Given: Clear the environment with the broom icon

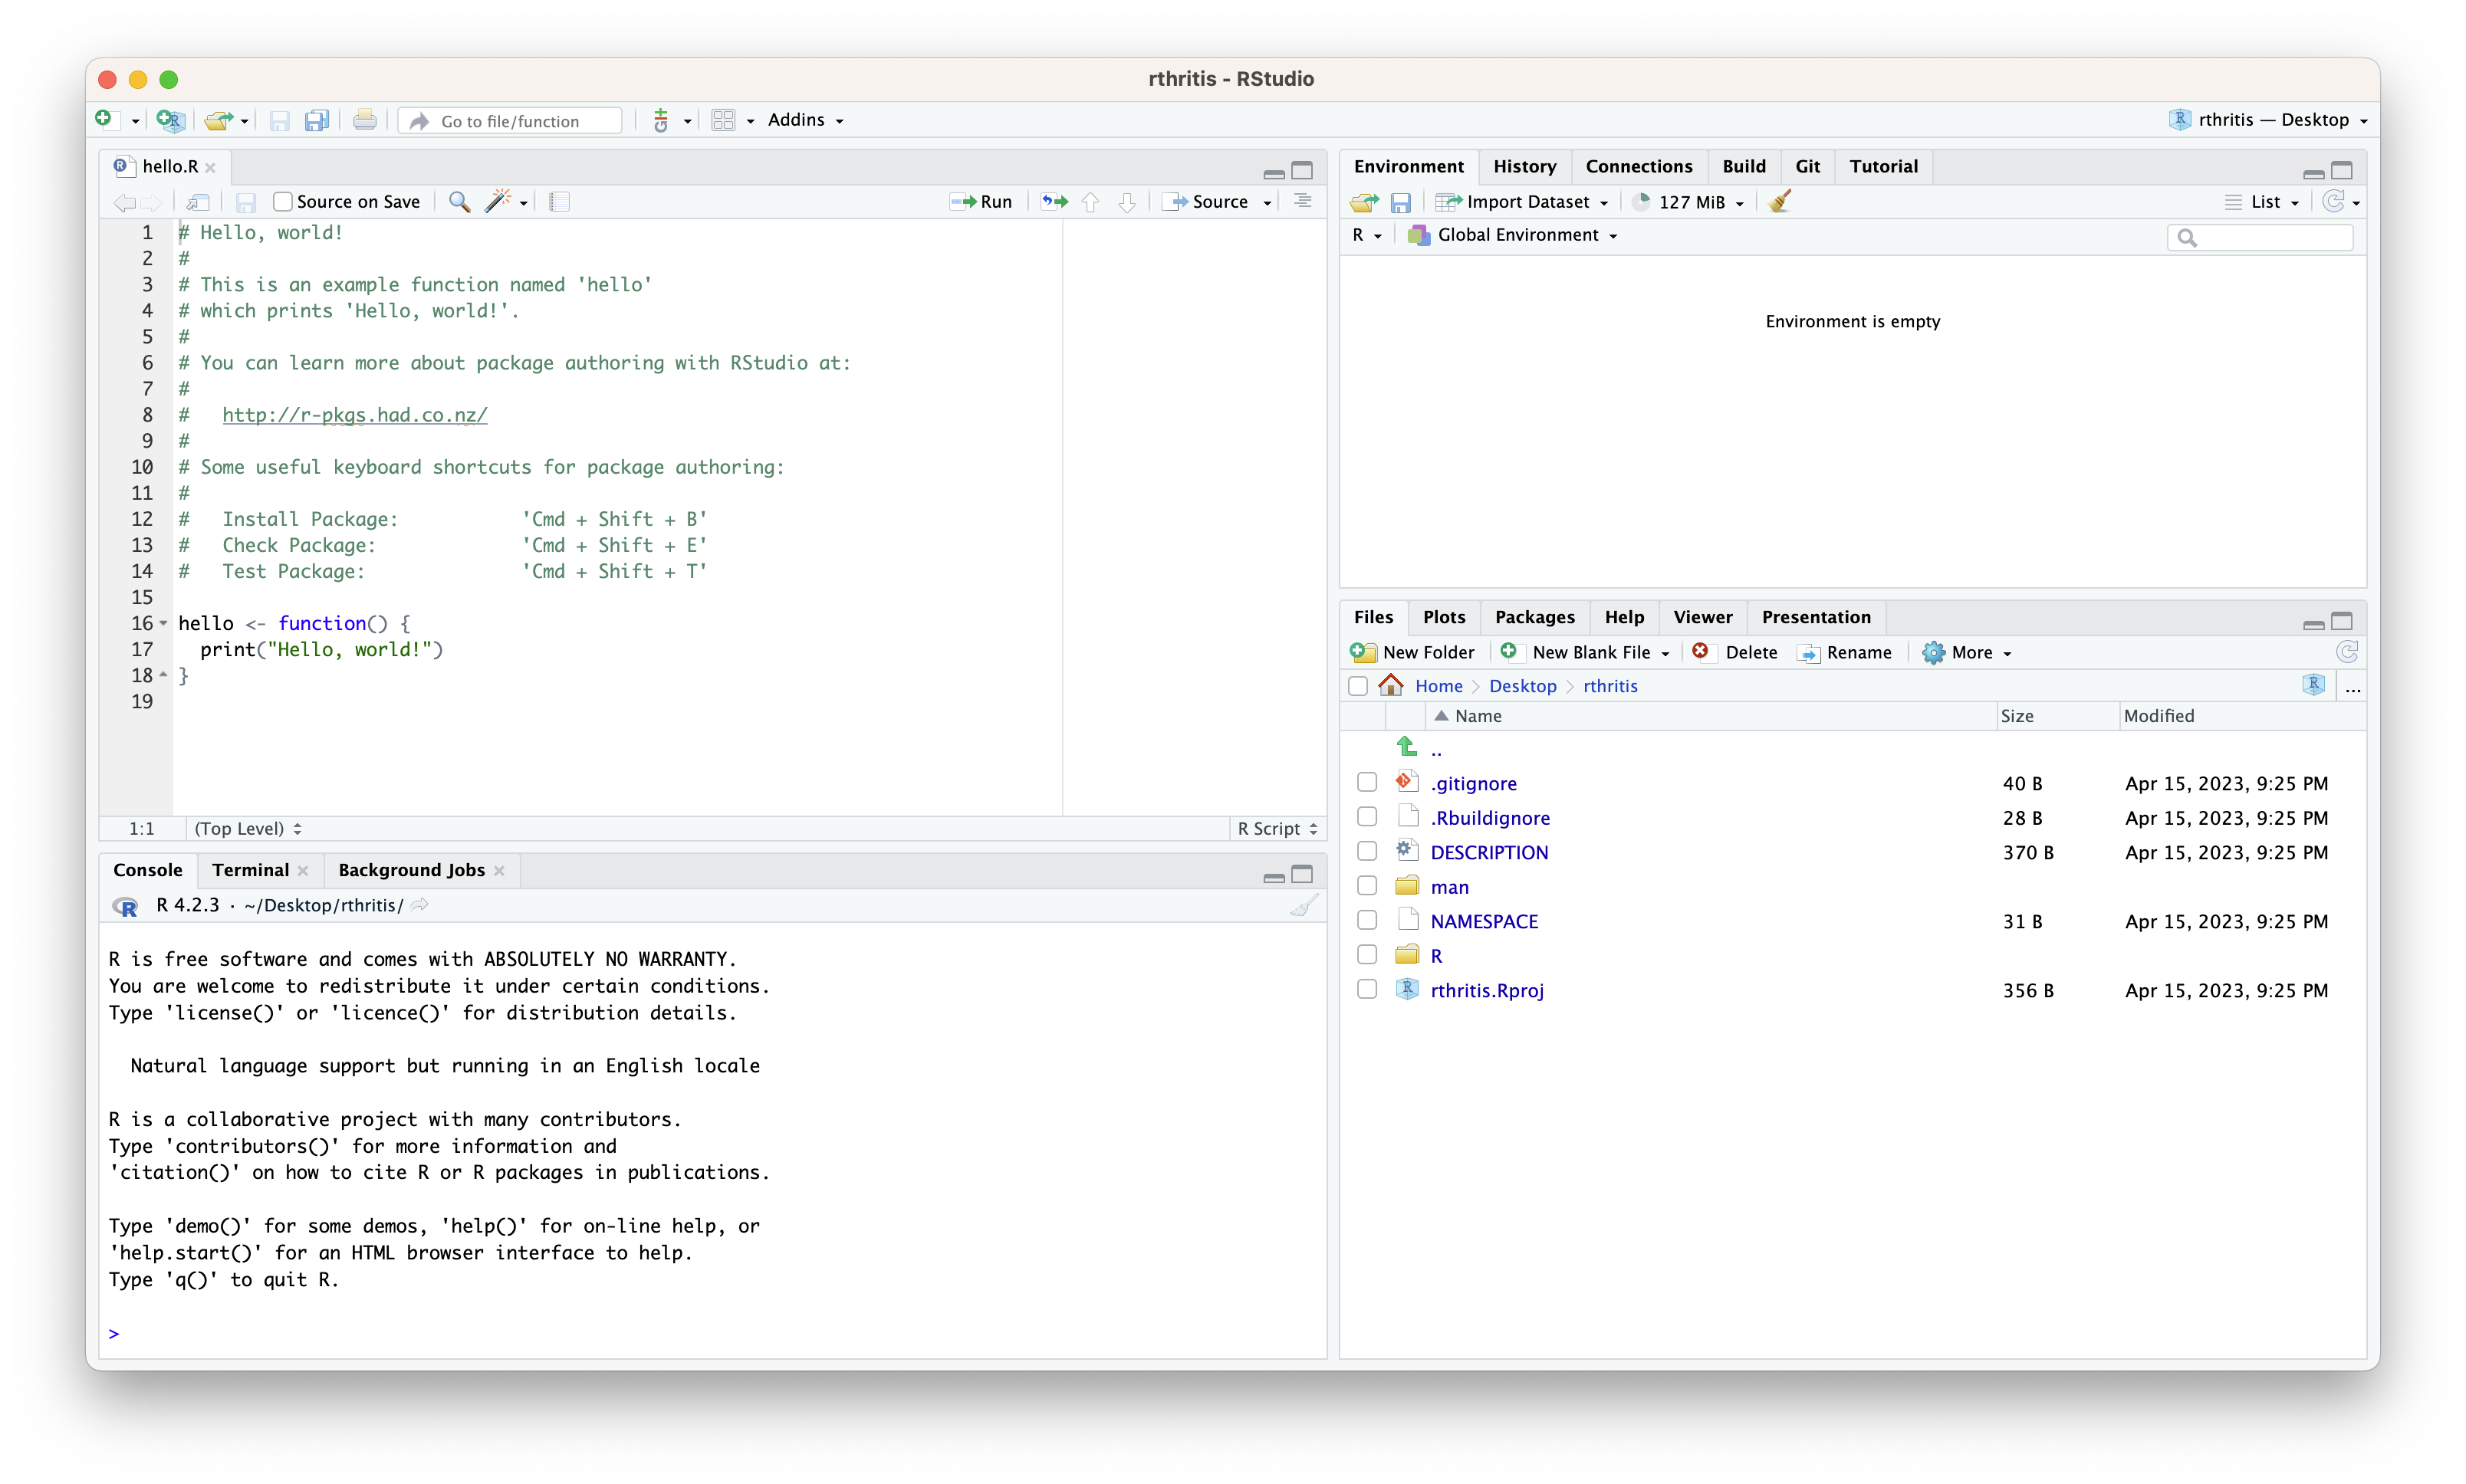Looking at the screenshot, I should (1780, 202).
